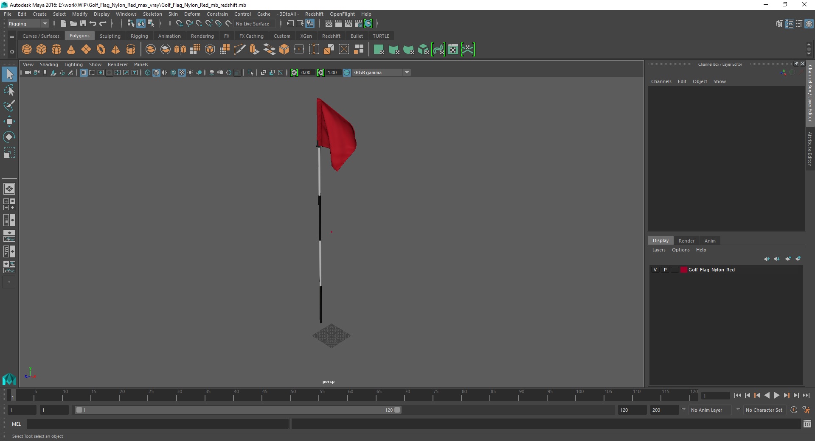Viewport: 815px width, 441px height.
Task: Toggle Snap to curves icon
Action: pyautogui.click(x=189, y=24)
